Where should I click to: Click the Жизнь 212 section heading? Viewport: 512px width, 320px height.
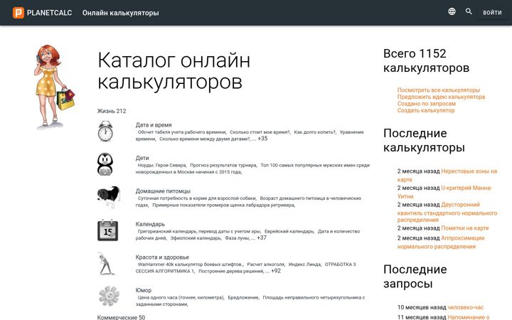click(112, 111)
